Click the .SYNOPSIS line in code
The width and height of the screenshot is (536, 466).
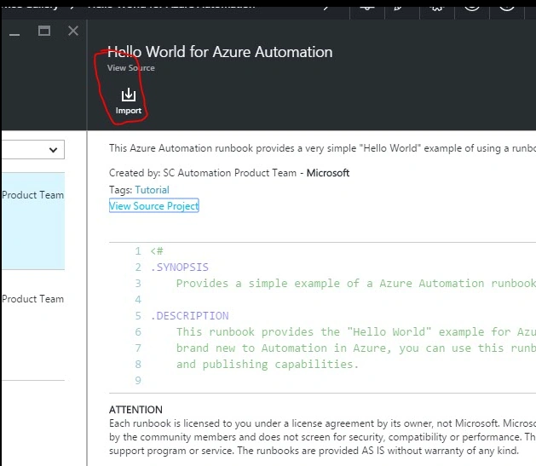(x=180, y=268)
